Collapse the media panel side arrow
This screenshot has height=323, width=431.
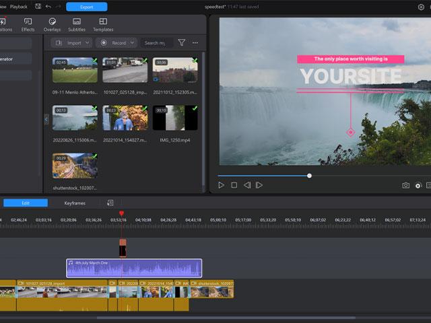pyautogui.click(x=46, y=120)
